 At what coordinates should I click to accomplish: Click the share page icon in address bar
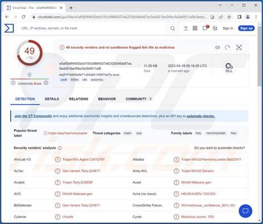click(x=221, y=17)
